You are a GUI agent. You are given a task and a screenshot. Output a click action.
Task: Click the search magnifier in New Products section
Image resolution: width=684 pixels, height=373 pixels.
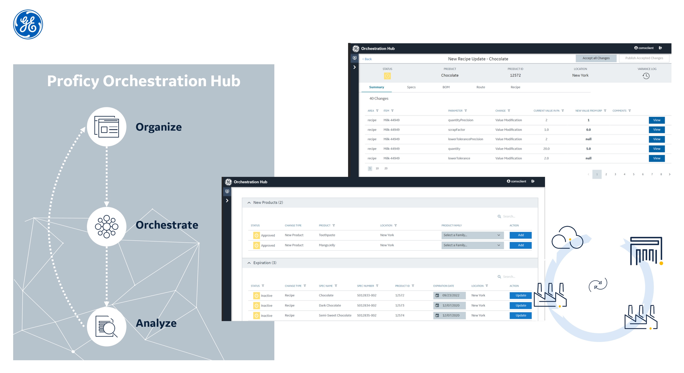pos(500,216)
